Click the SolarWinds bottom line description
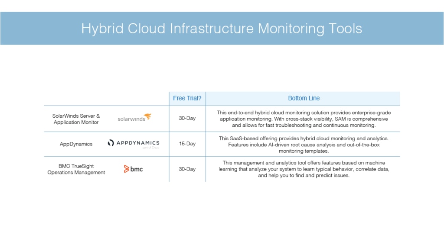The image size is (444, 232). [304, 119]
